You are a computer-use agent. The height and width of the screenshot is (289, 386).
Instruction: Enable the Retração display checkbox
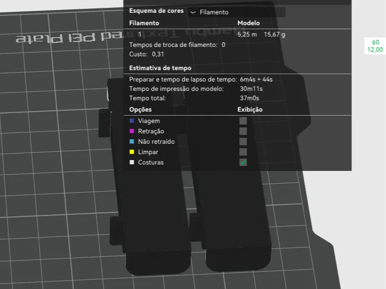click(243, 131)
